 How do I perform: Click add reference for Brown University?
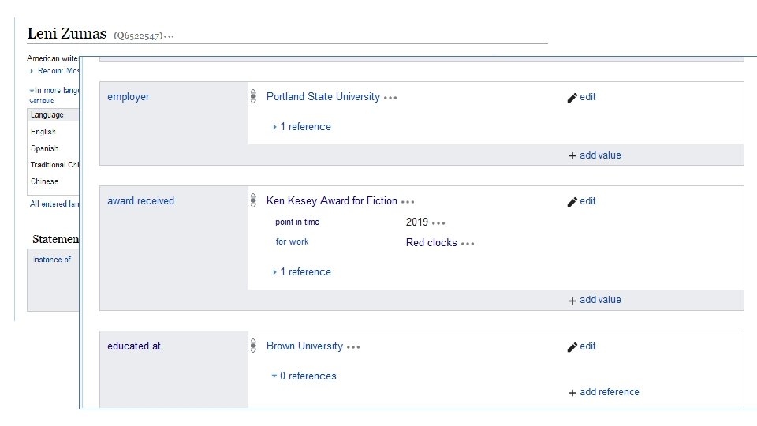pos(609,392)
